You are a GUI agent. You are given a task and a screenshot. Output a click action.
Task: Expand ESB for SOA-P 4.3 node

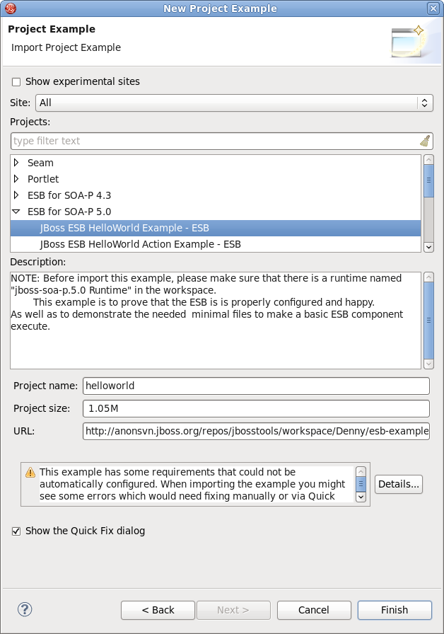pyautogui.click(x=16, y=195)
